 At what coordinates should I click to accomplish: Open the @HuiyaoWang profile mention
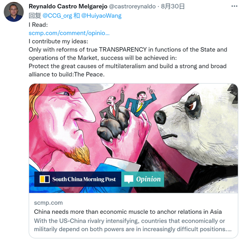(101, 16)
